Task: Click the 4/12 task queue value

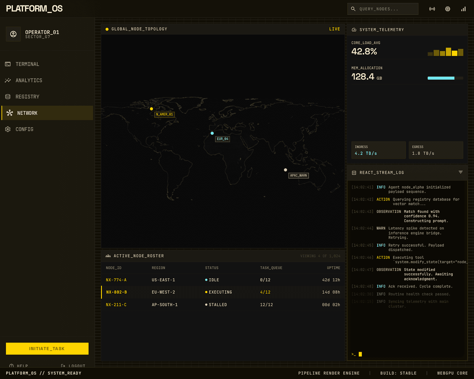Action: click(265, 292)
